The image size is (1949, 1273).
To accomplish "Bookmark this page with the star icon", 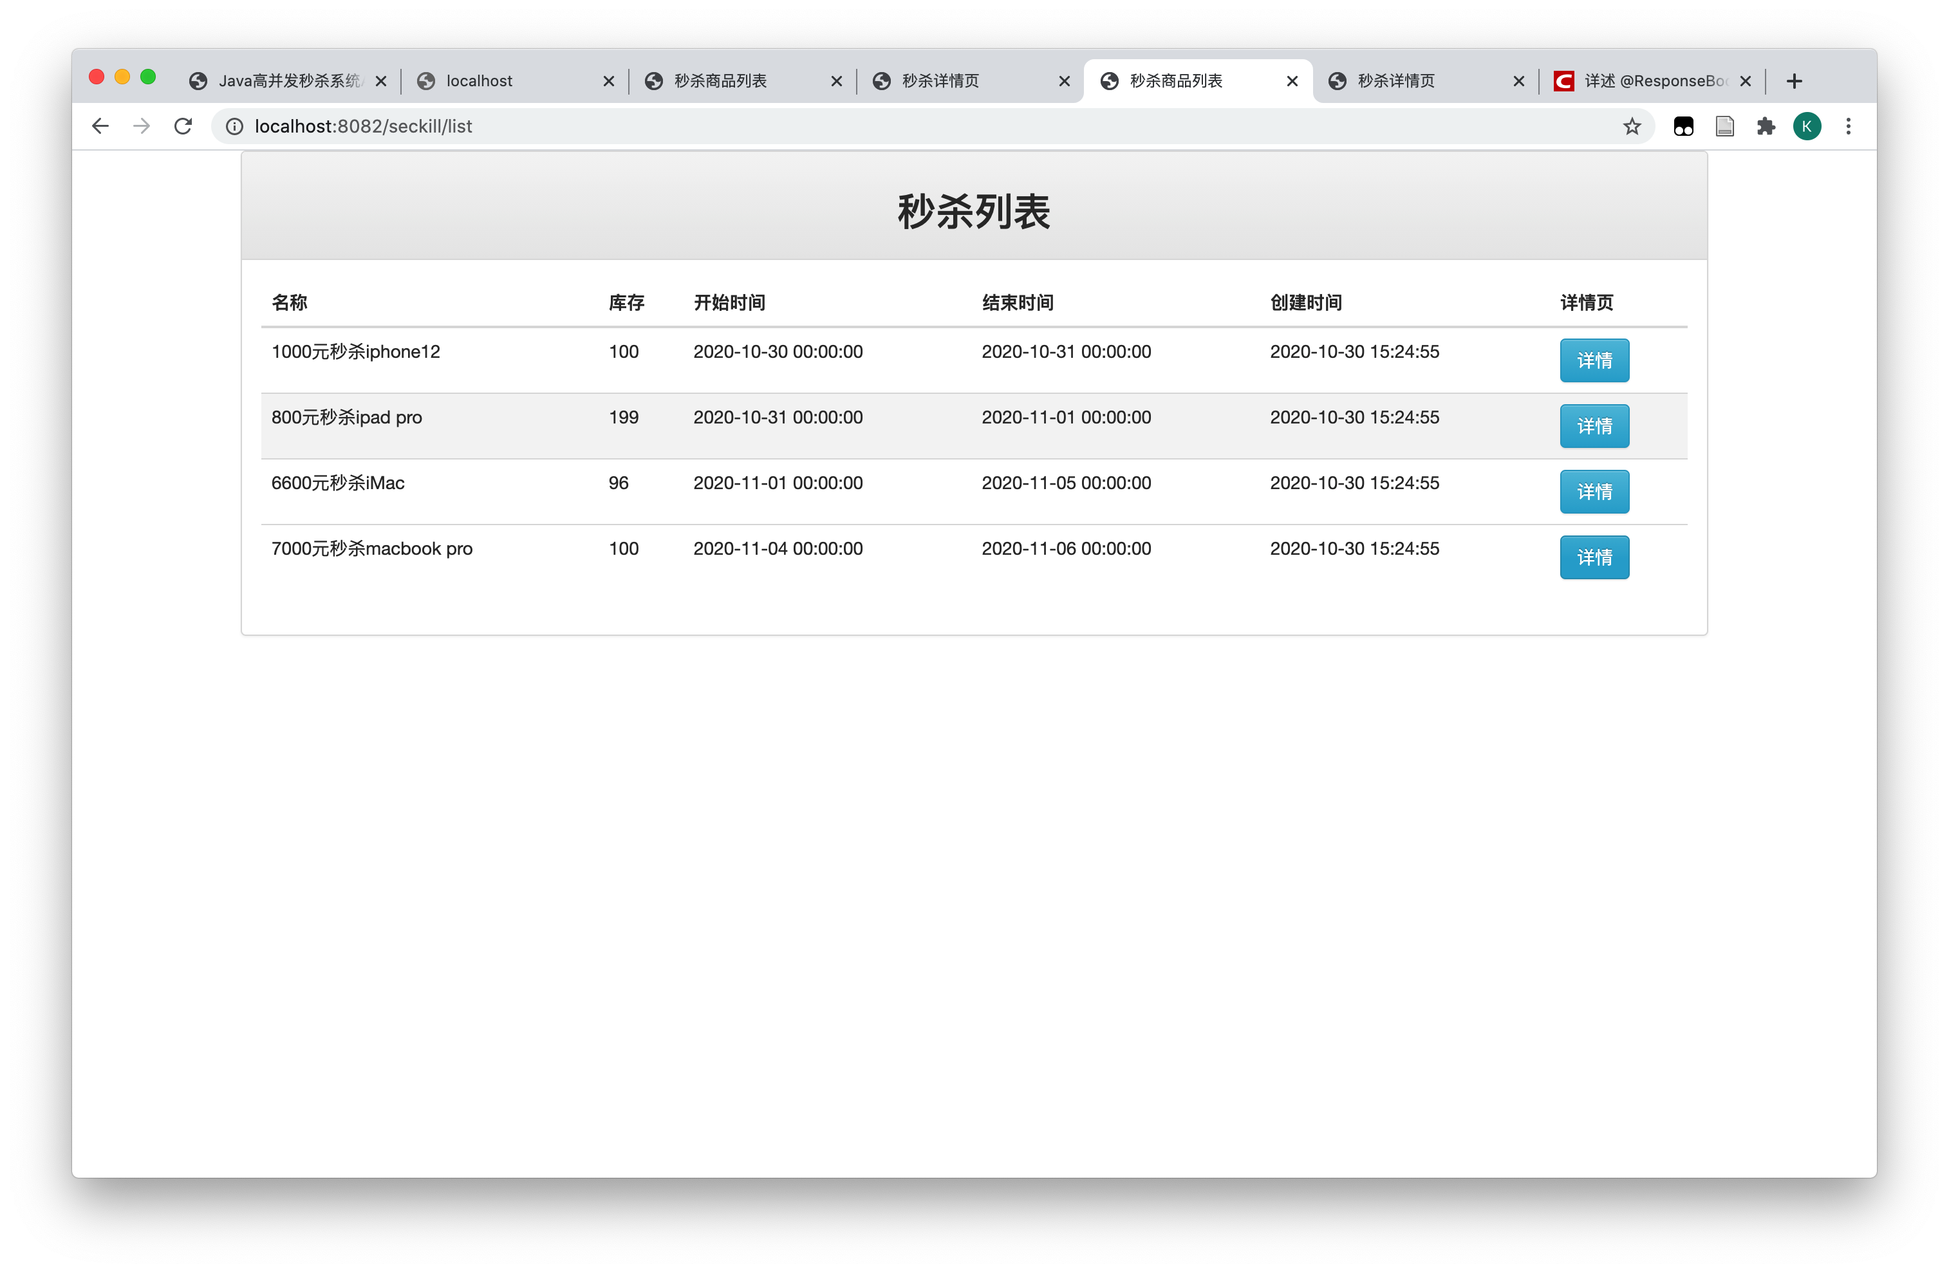I will [1631, 126].
